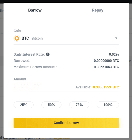Select the Borrow tab
Viewport: 132px width, 140px height.
tap(35, 10)
